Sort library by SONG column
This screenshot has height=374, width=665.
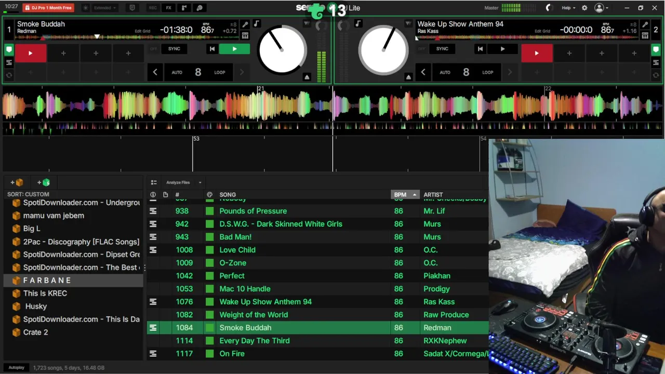[228, 195]
